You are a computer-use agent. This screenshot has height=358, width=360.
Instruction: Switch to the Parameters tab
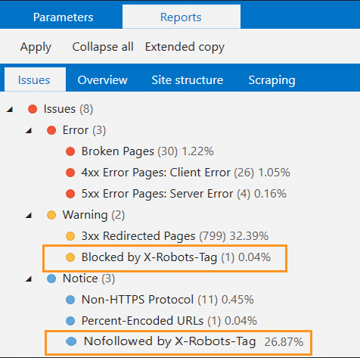click(x=63, y=17)
